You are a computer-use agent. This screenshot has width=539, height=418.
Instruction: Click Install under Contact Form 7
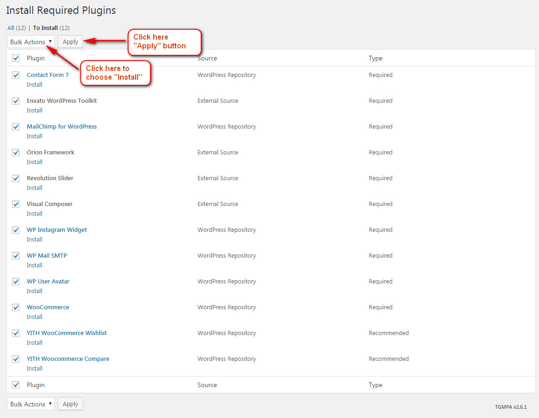pos(34,84)
